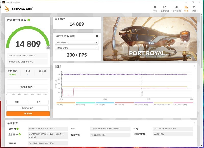Switch to the 平均 score tab
Viewport: 204px width, 148px height.
[27, 71]
